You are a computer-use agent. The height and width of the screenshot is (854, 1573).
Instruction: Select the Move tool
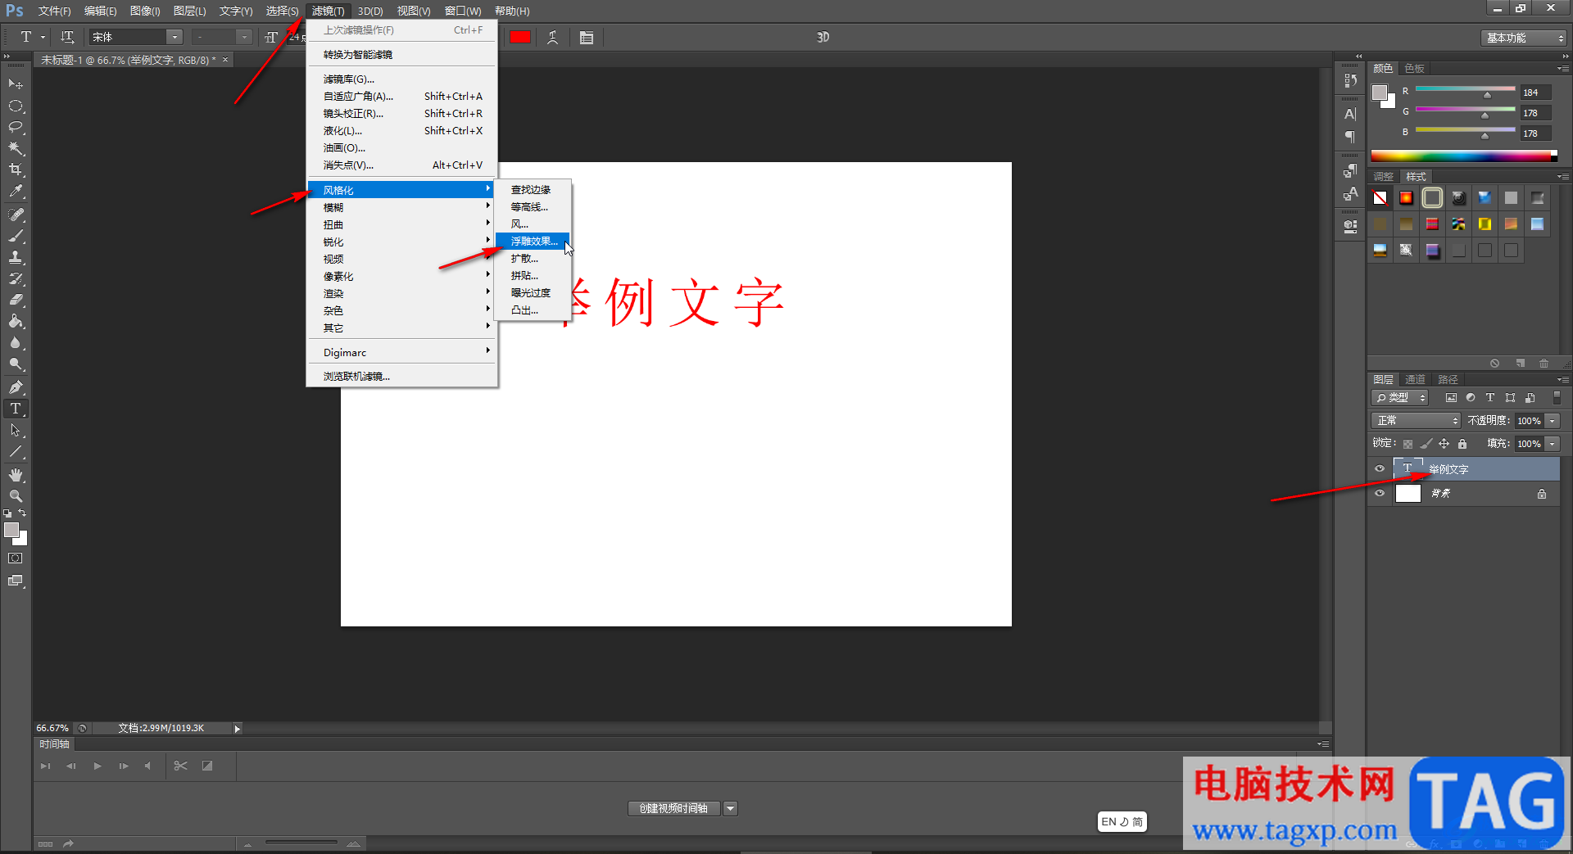[16, 84]
